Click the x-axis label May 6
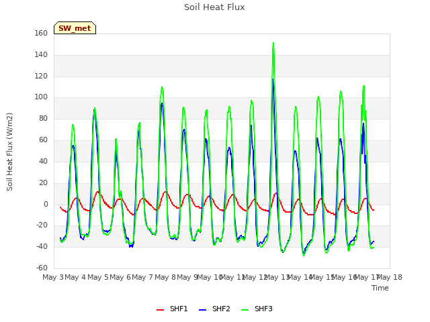Image resolution: width=430 pixels, height=322 pixels. pyautogui.click(x=120, y=277)
